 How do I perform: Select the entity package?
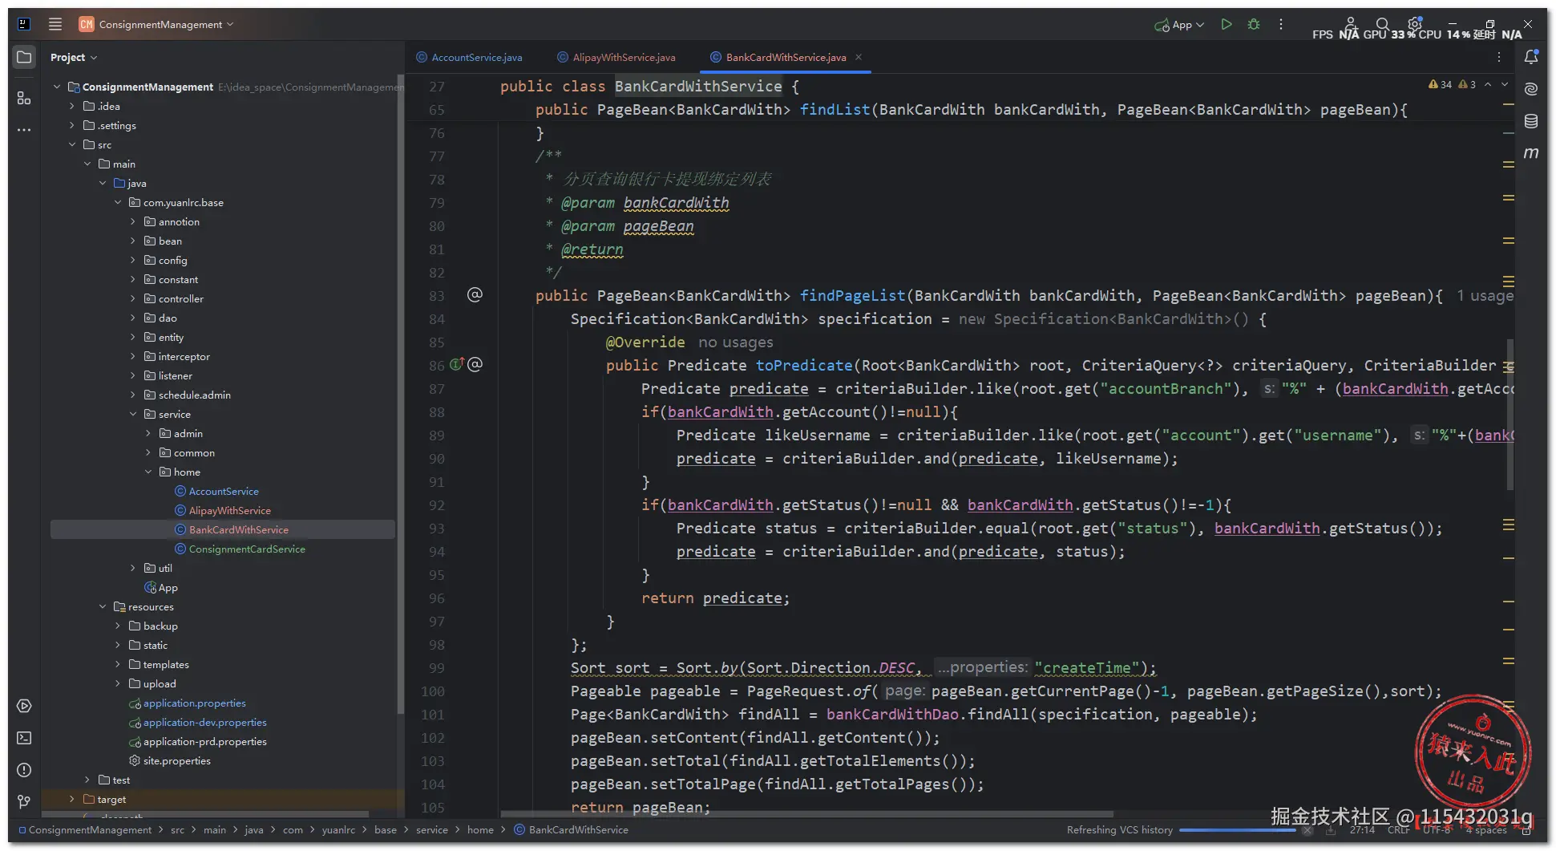[x=171, y=338]
